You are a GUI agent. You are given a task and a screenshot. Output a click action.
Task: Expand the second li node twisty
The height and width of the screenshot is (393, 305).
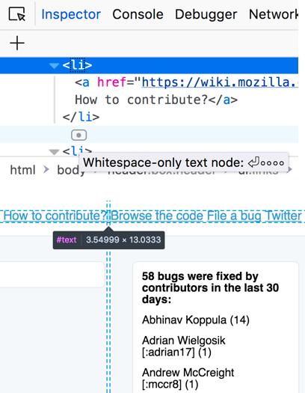[x=54, y=152]
